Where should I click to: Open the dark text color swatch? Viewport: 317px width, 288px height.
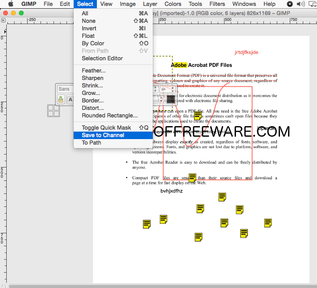(x=171, y=99)
